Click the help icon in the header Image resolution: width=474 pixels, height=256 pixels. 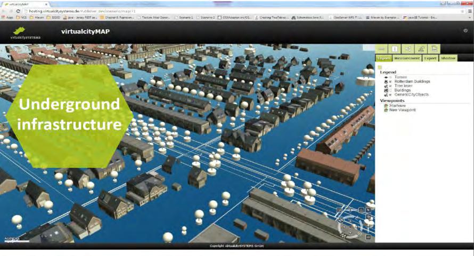(465, 30)
